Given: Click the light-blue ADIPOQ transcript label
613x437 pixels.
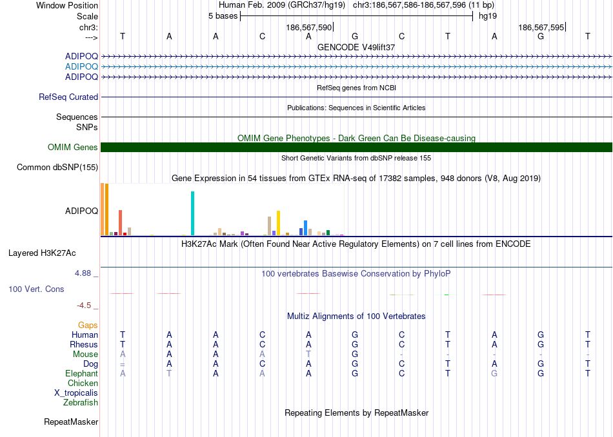Looking at the screenshot, I should (x=82, y=66).
